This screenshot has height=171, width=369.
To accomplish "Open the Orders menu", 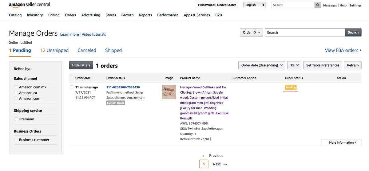I will point(70,15).
